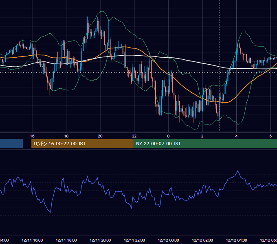Image resolution: width=277 pixels, height=244 pixels.
Task: Click the 12/11 18:00 date label
Action: coord(66,240)
